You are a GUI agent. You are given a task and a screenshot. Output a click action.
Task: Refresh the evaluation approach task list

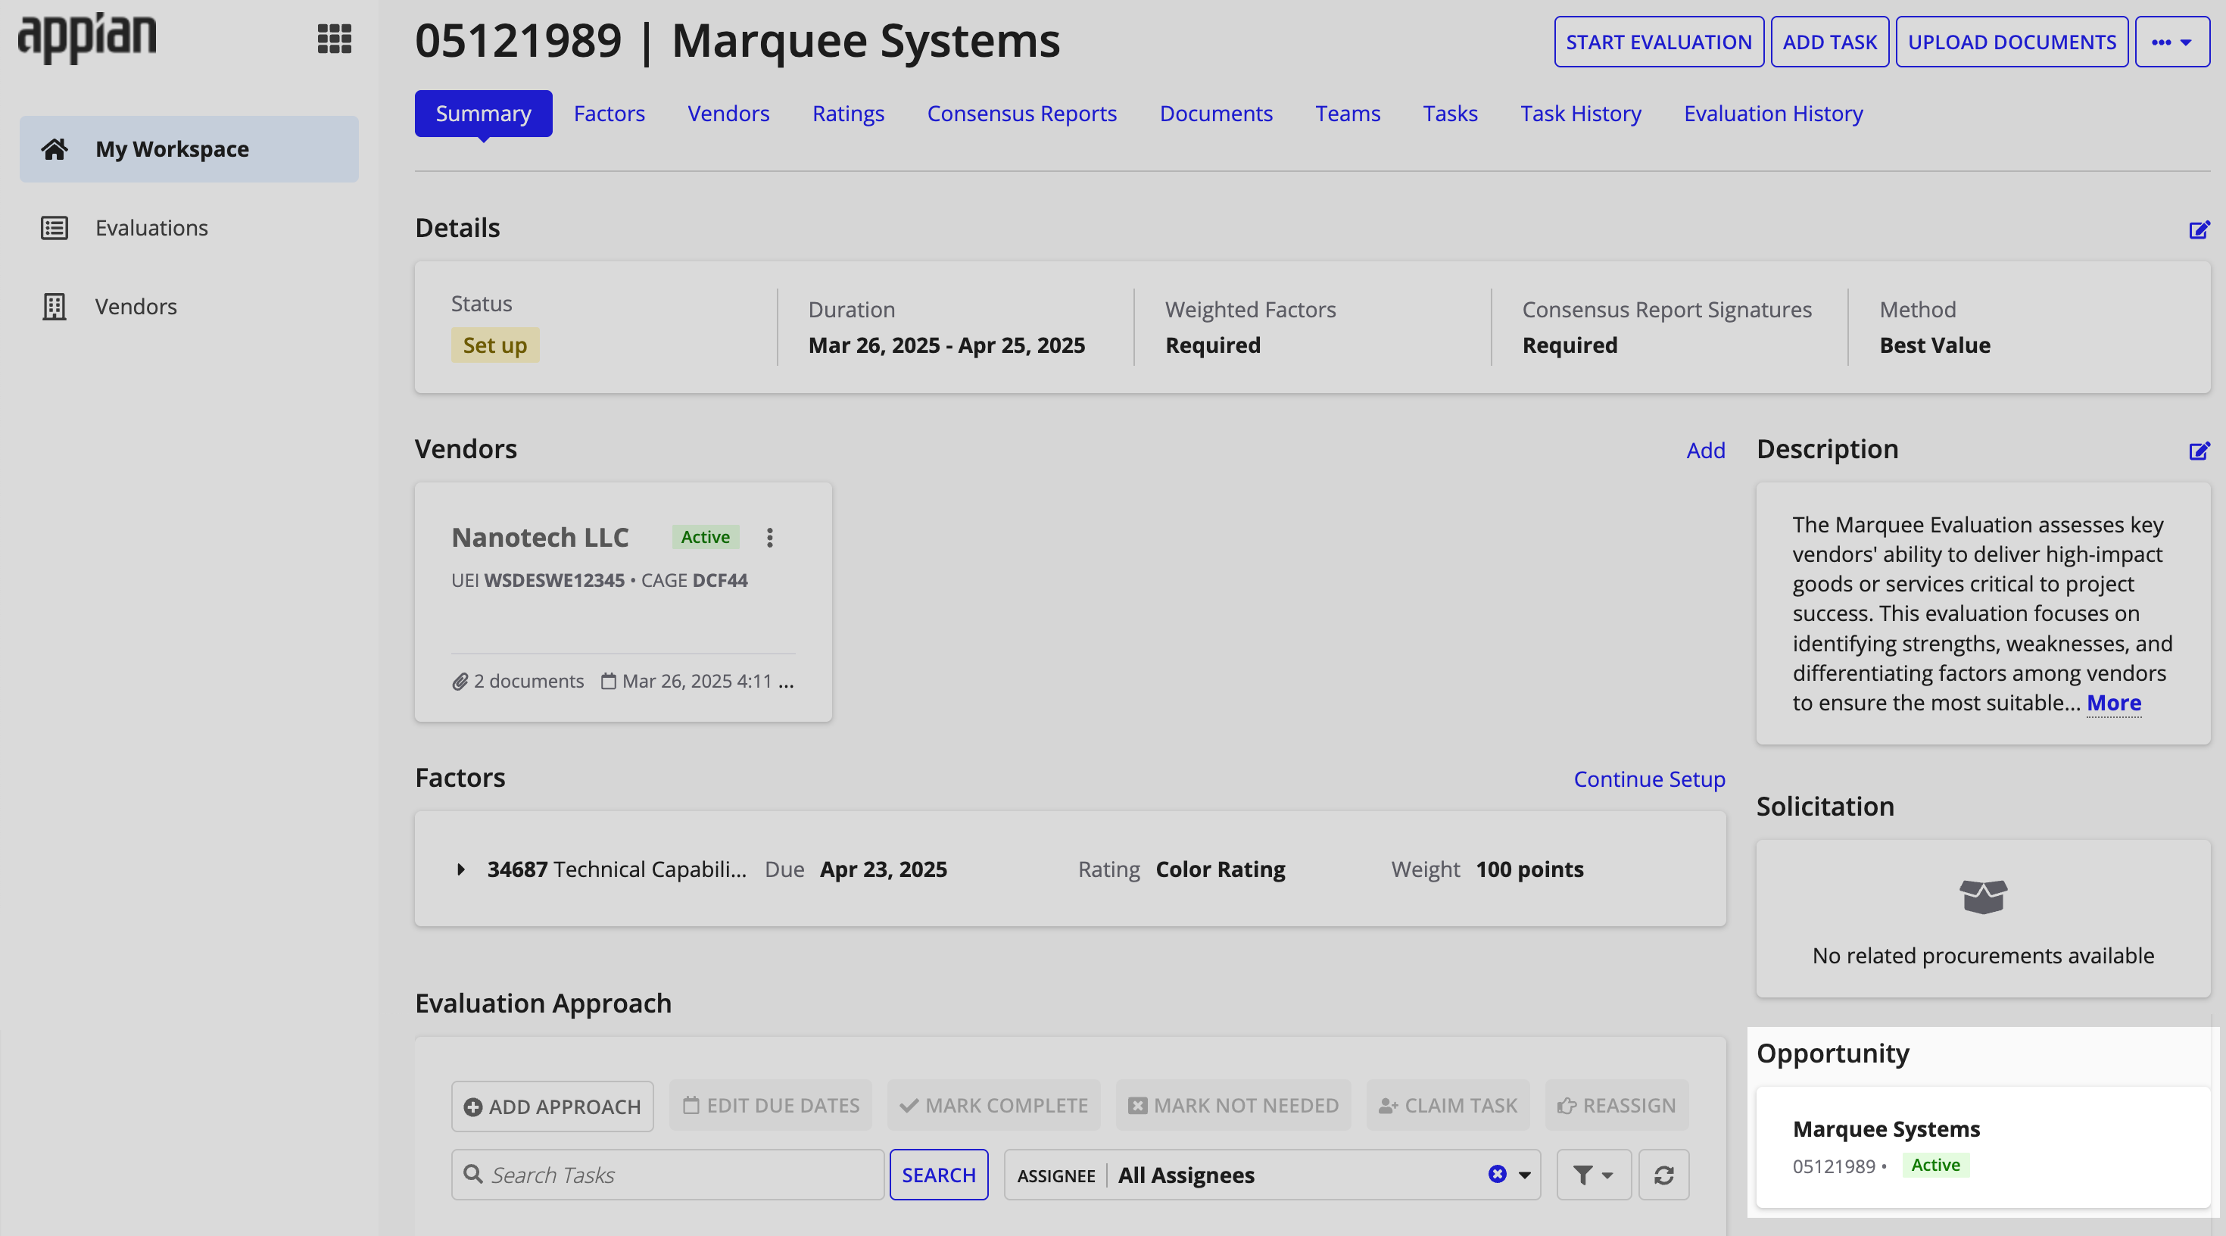tap(1663, 1175)
